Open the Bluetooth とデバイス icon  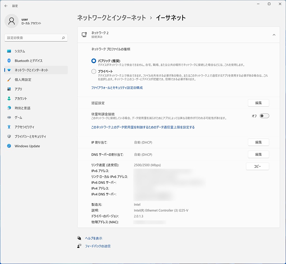[9, 61]
